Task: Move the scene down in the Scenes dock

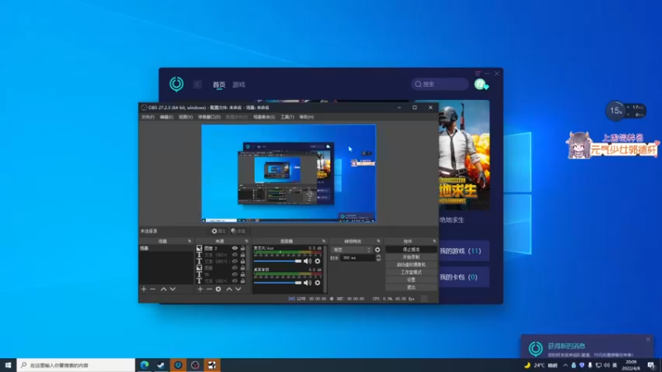Action: (x=173, y=289)
